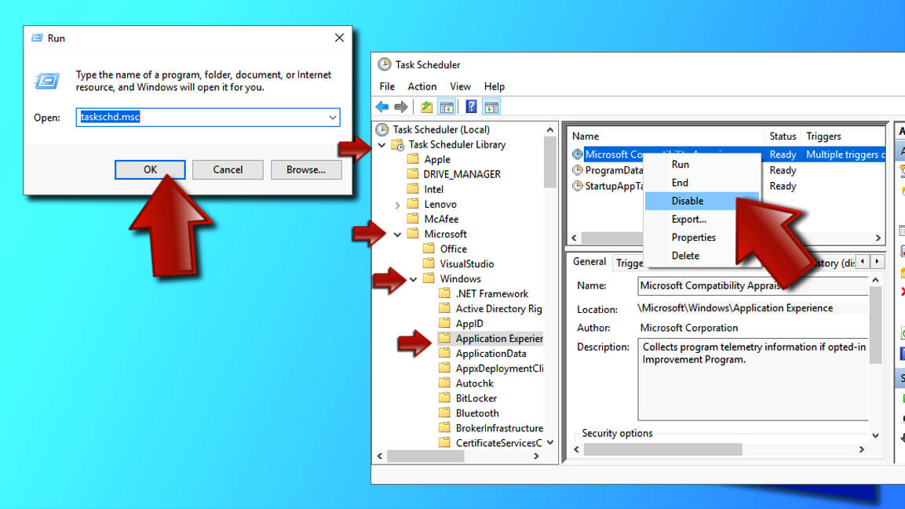Image resolution: width=905 pixels, height=509 pixels.
Task: Click the Up One Level folder icon
Action: tap(426, 107)
